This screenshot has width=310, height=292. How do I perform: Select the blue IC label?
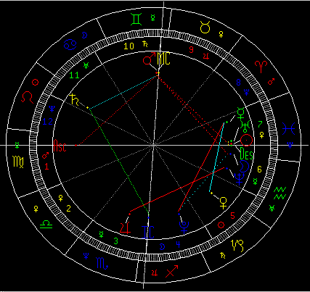coord(148,233)
